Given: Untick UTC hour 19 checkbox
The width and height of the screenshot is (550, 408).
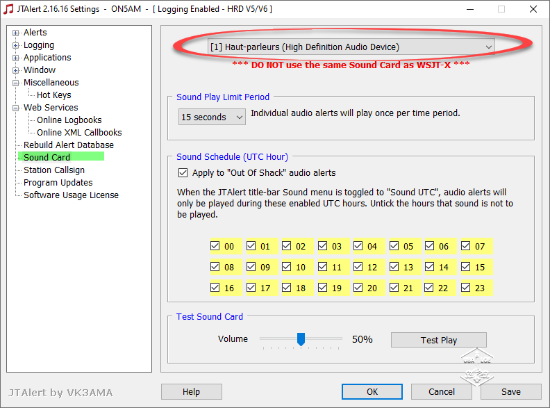Looking at the screenshot, I should (322, 288).
